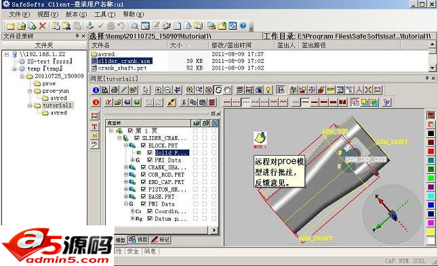Collapse the tutorial1 folder node
438x266 pixels.
[x=30, y=106]
